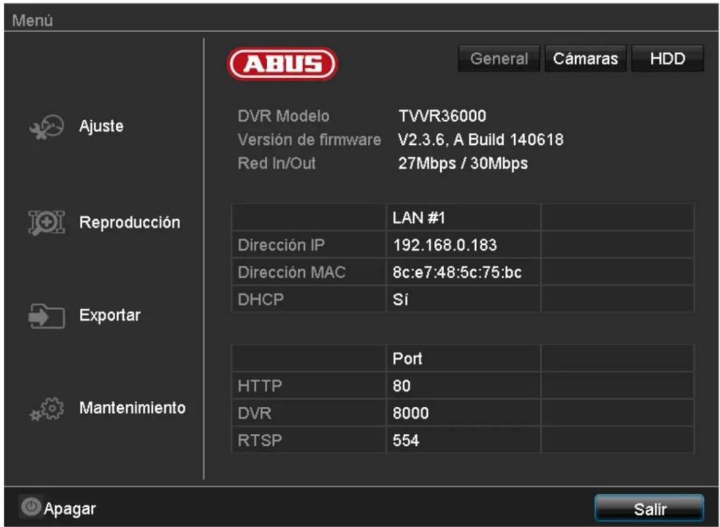Click the Mantenimiento gears icon
Screen dimensions: 720x527
tap(46, 409)
